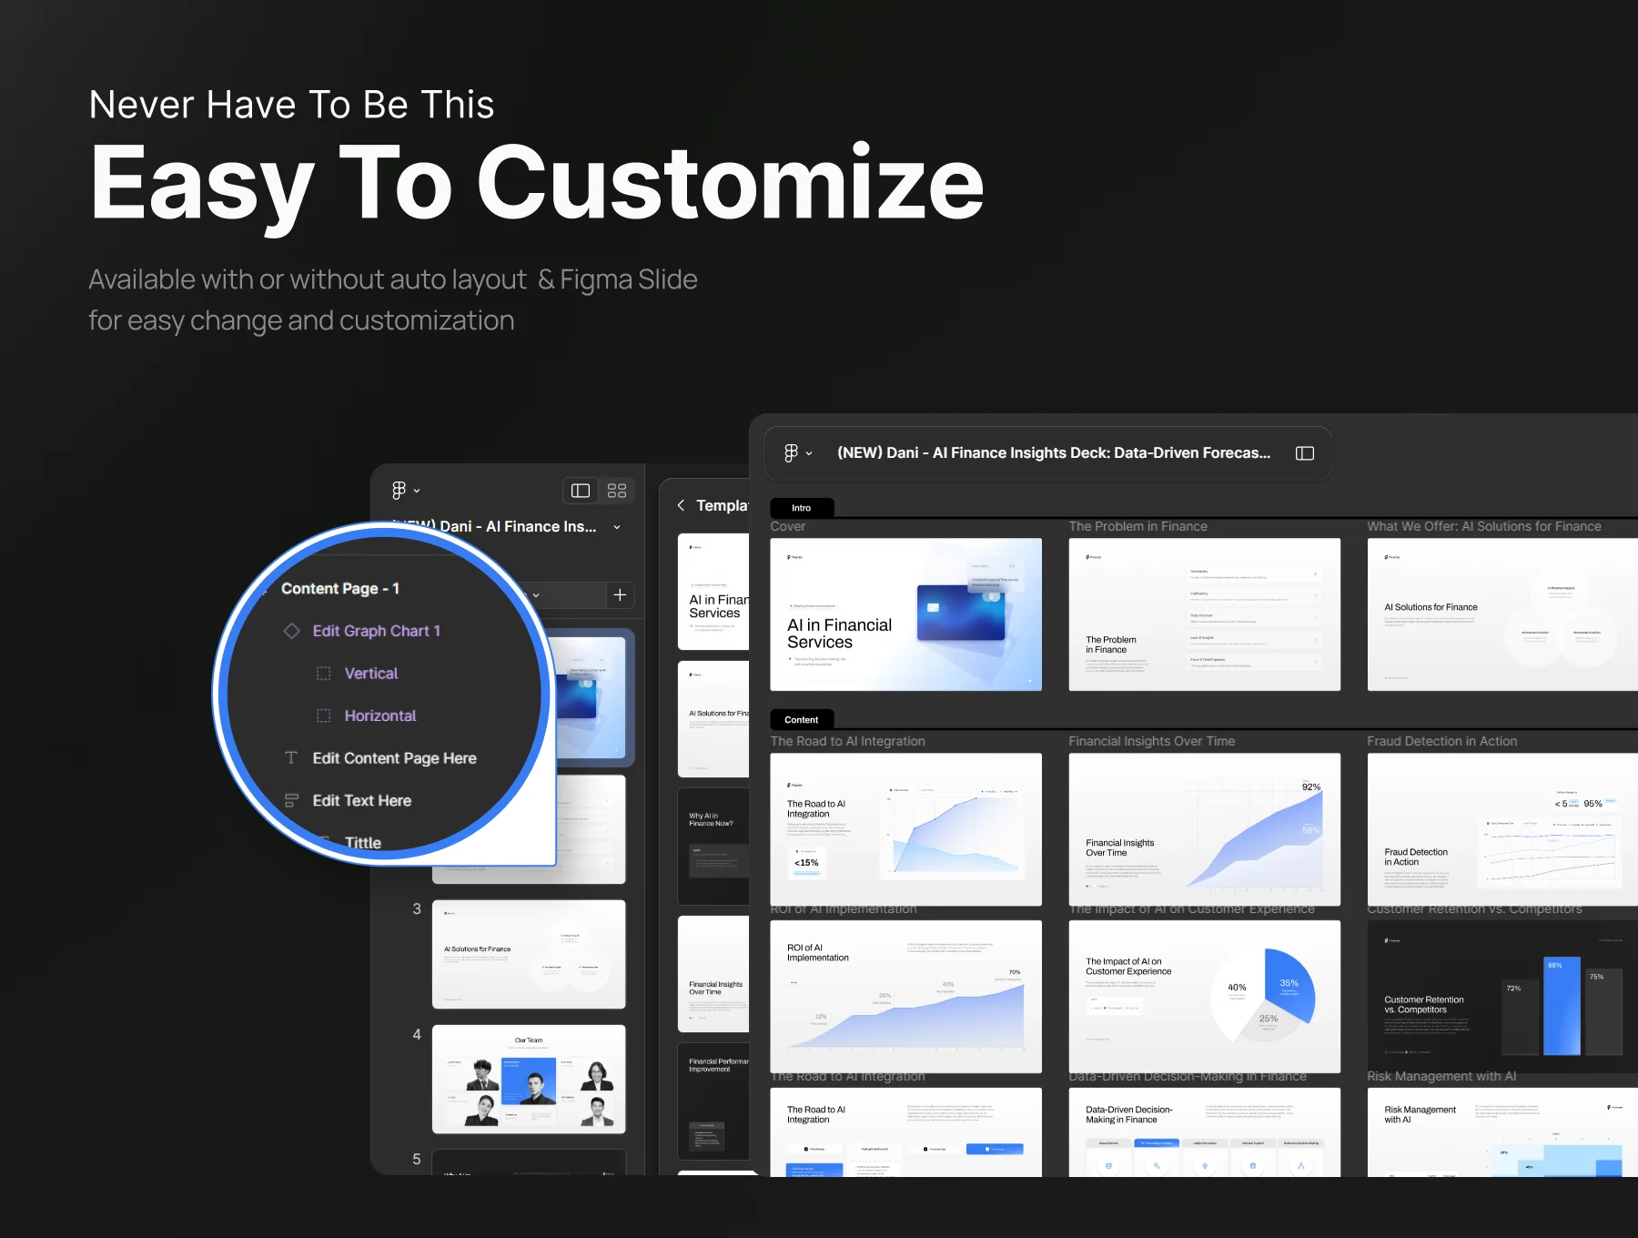Open the AI in Financial Services cover slide in the grid
The width and height of the screenshot is (1638, 1238).
coord(906,614)
